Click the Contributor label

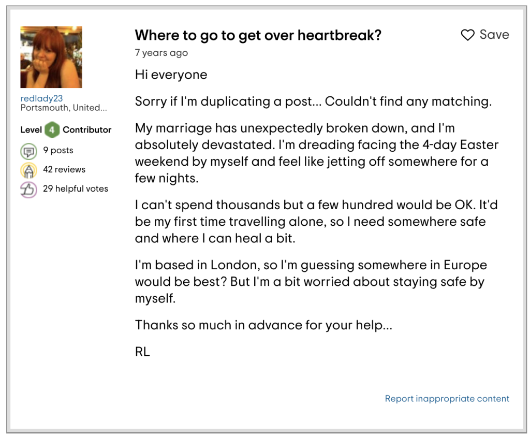coord(87,129)
